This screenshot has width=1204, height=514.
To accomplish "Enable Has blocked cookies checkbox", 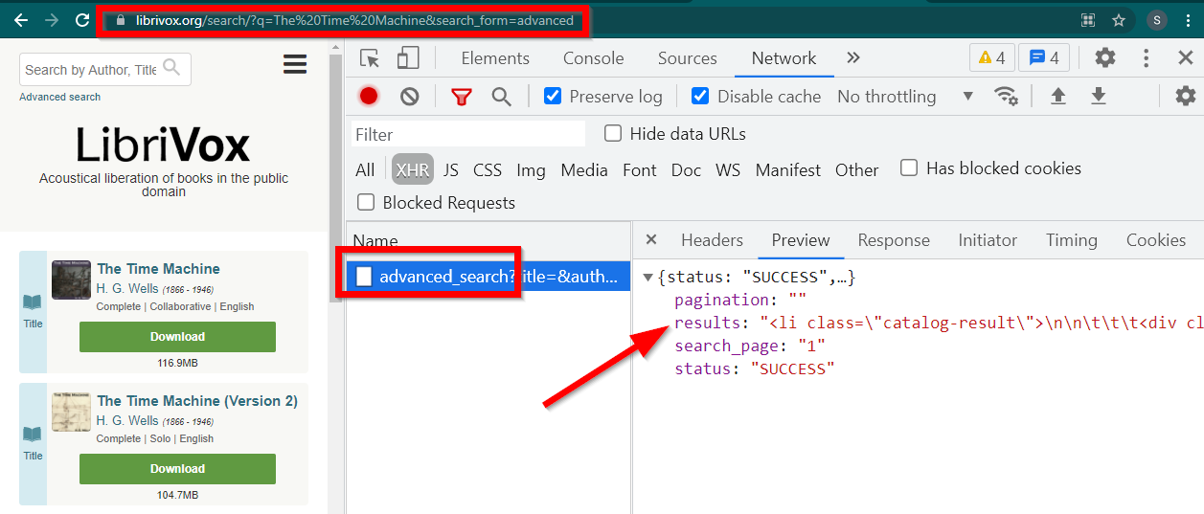I will (x=910, y=168).
